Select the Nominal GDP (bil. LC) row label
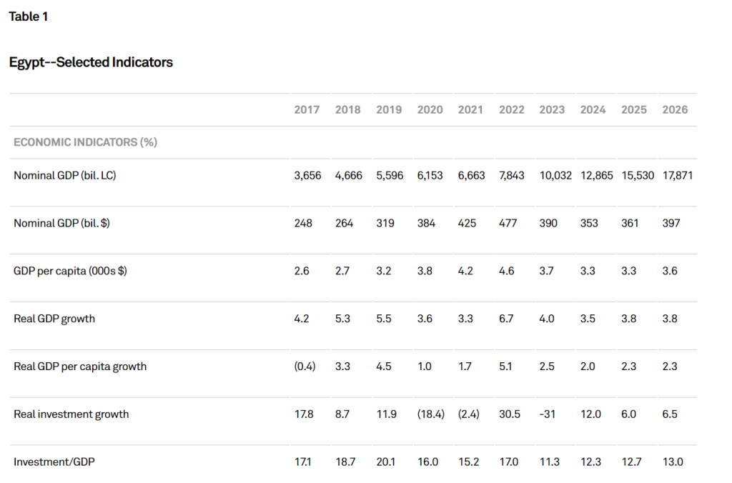 coord(64,175)
